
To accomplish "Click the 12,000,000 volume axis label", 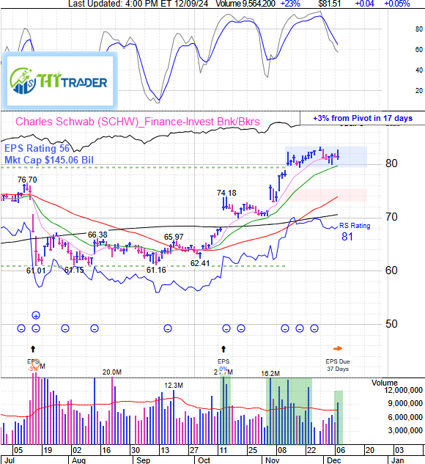I will (x=403, y=390).
